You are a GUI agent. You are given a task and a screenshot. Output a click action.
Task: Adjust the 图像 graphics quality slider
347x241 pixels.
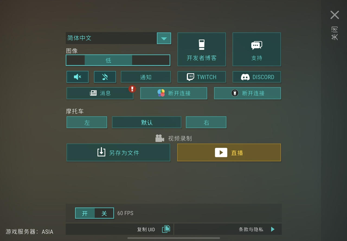click(118, 60)
